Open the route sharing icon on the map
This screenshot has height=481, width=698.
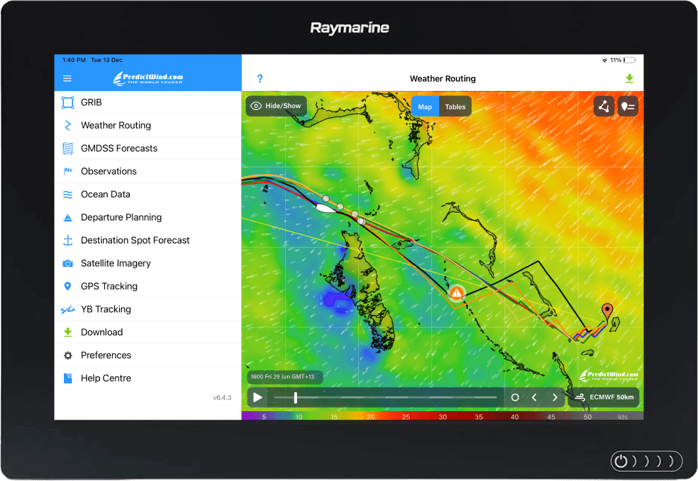[x=604, y=106]
